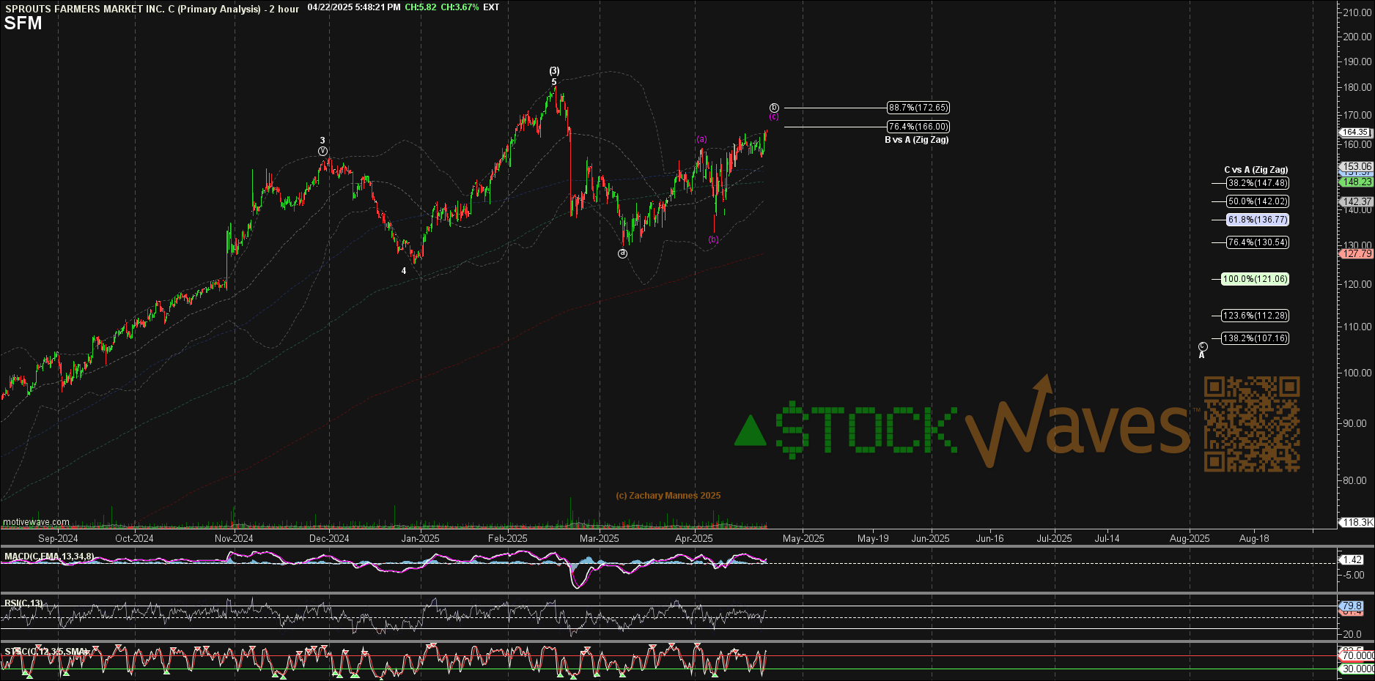Image resolution: width=1375 pixels, height=681 pixels.
Task: Open RSI(C,13) indicator label
Action: coord(23,603)
